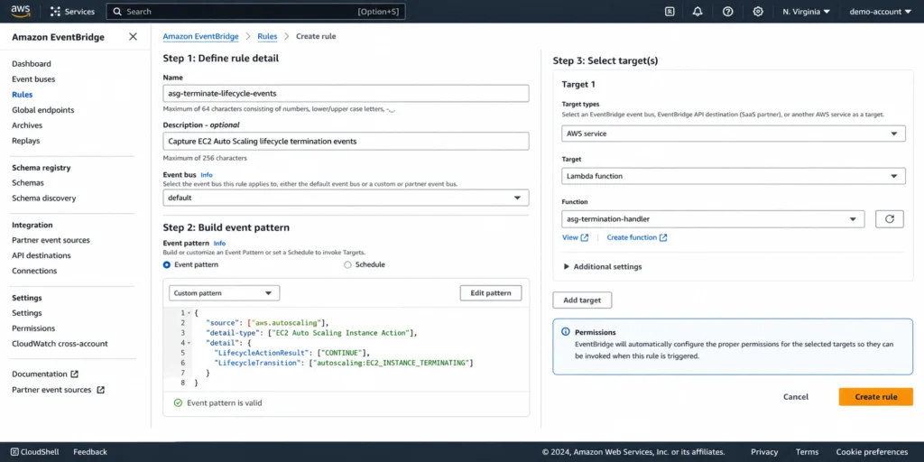Open the Services grid menu

72,11
